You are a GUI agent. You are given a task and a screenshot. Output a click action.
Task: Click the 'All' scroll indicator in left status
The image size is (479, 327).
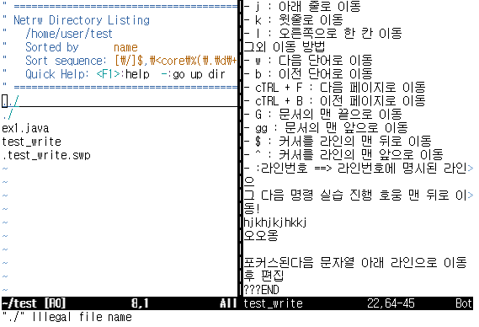pyautogui.click(x=228, y=303)
